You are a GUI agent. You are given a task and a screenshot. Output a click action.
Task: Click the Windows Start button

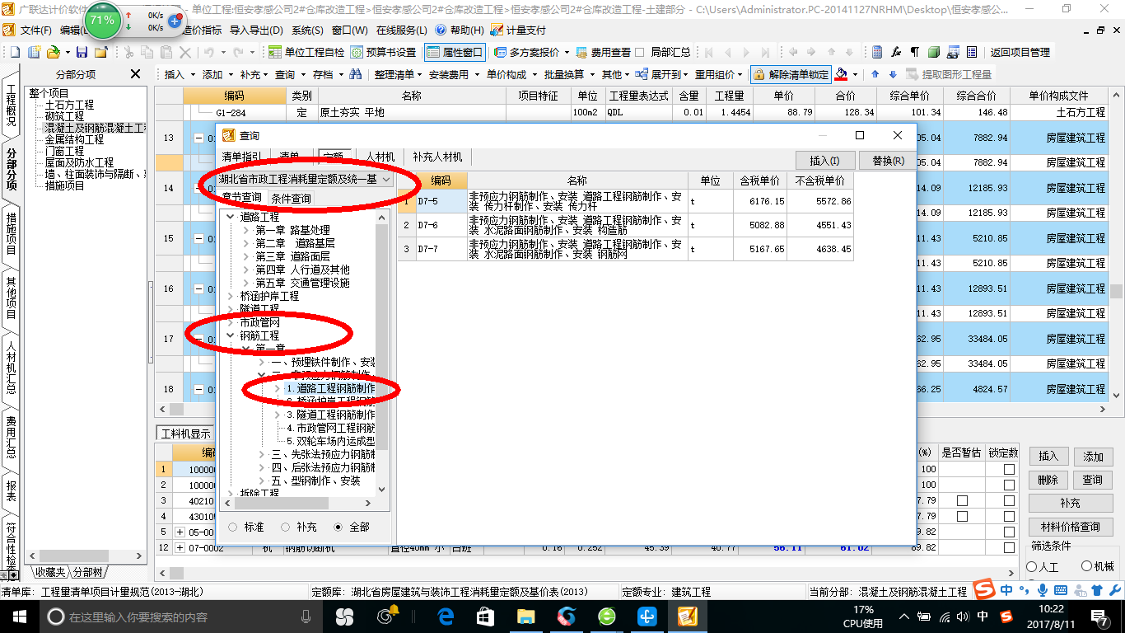coord(18,616)
